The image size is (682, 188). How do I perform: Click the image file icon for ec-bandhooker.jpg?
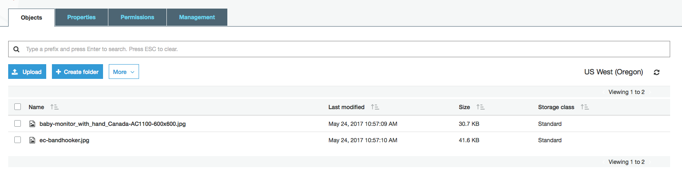32,140
